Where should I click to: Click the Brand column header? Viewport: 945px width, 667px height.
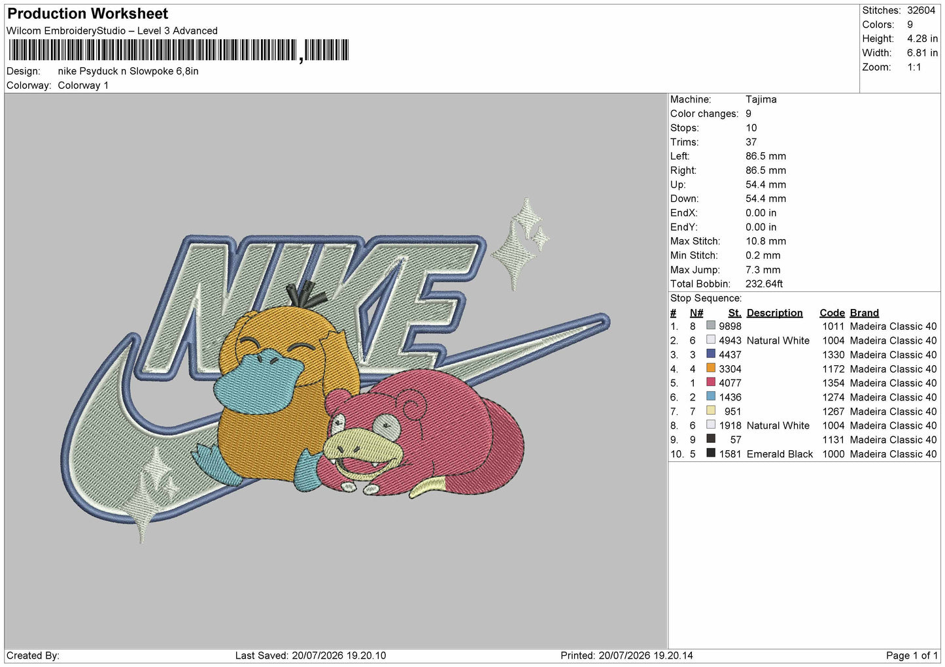point(865,313)
